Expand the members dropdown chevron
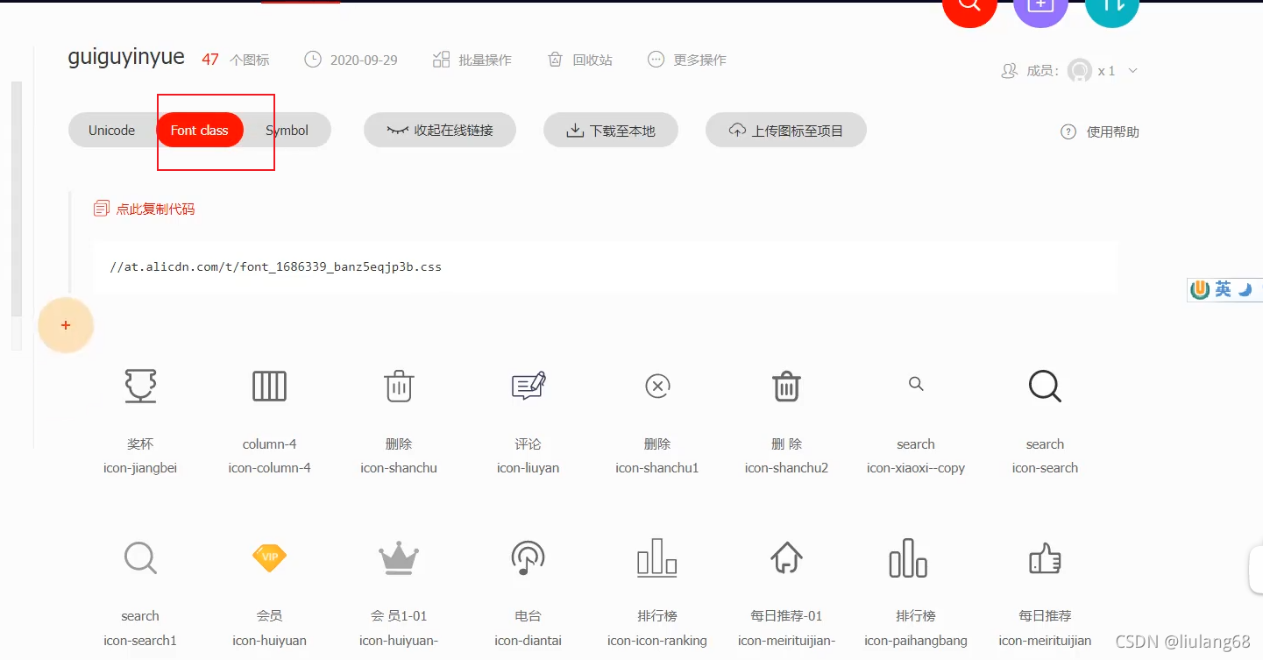 1132,71
